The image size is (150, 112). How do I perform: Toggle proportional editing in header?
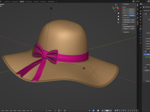pos(65,110)
